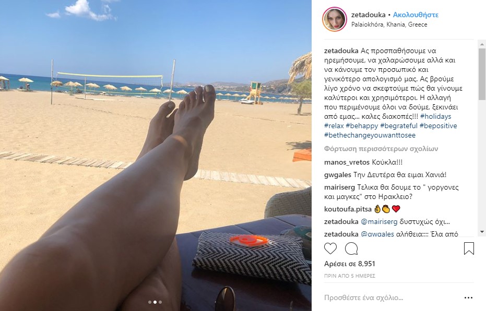Select the first carousel dot indicator

150,302
